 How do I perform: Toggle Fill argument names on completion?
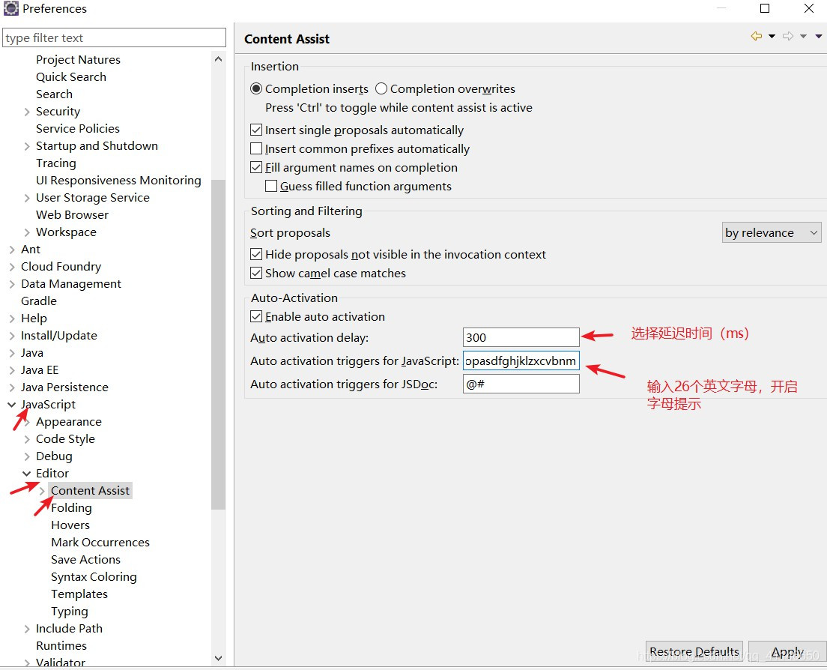[256, 167]
